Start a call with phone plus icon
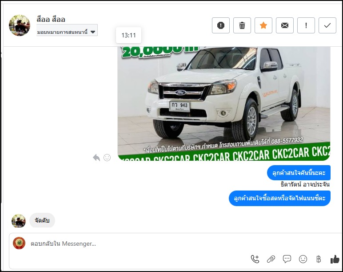 [x=255, y=259]
